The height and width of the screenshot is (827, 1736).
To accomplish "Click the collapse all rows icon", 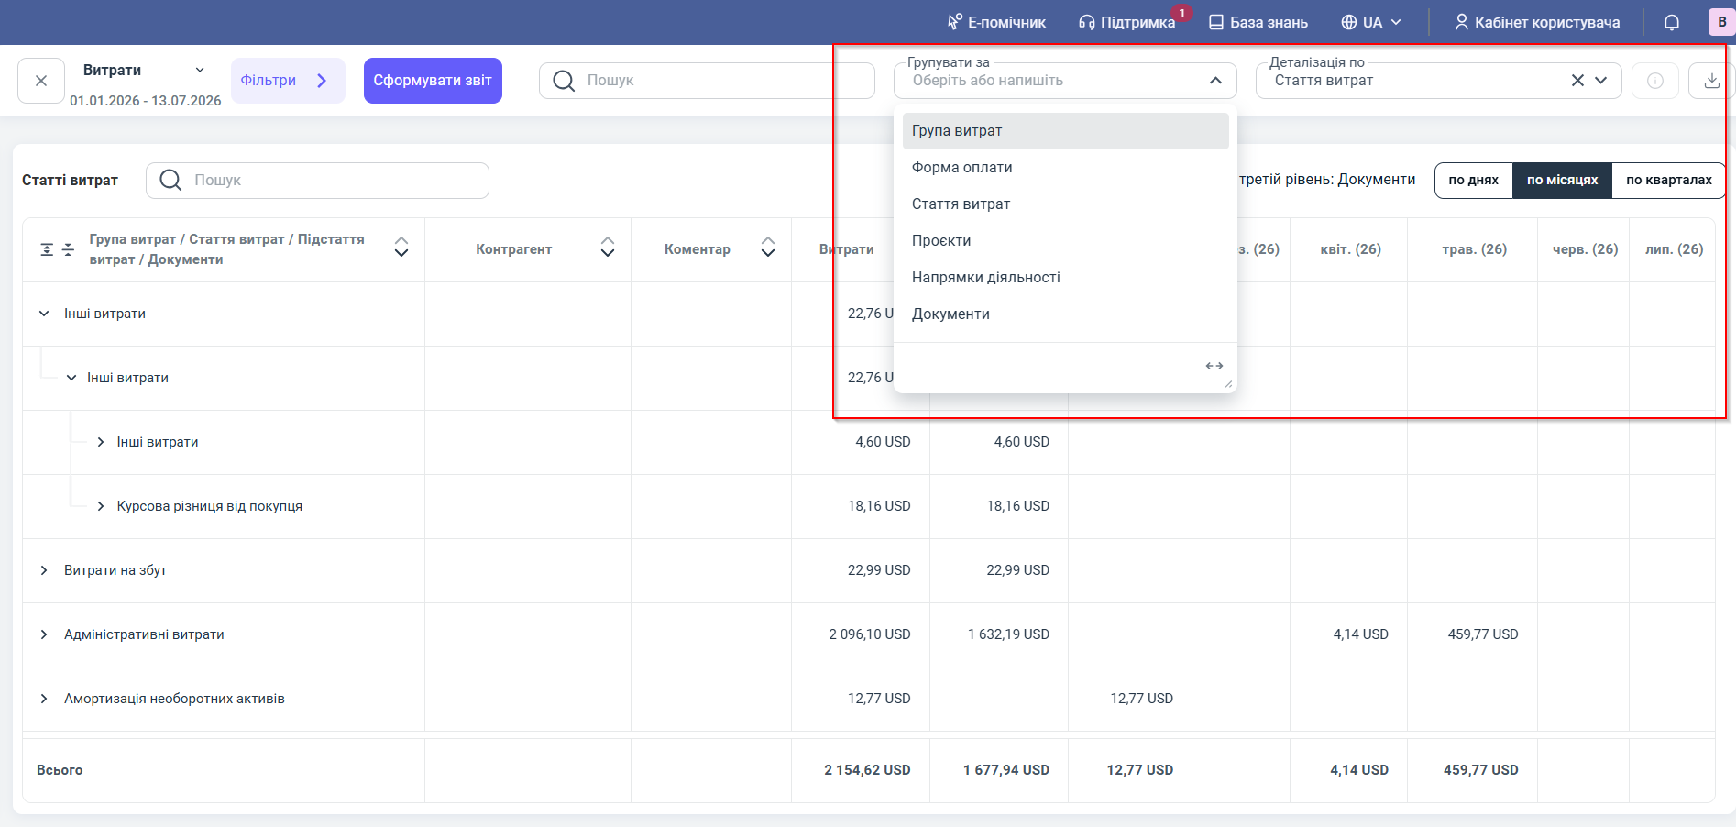I will (68, 249).
